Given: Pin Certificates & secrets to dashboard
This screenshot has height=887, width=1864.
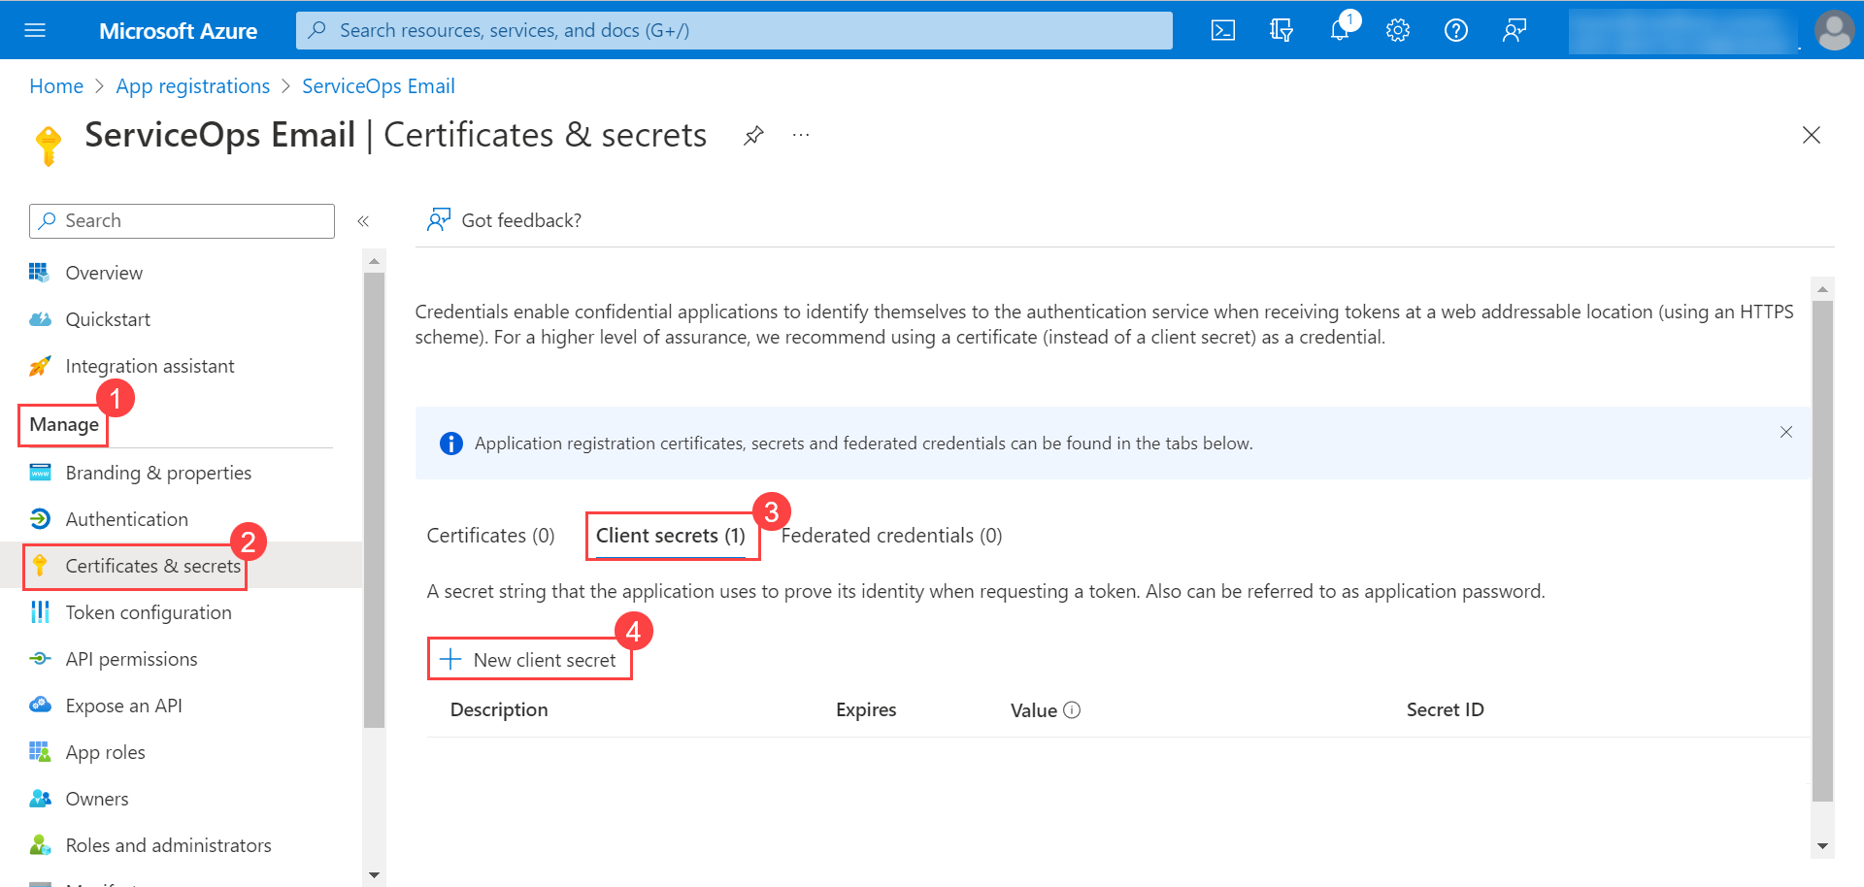Looking at the screenshot, I should pyautogui.click(x=753, y=136).
